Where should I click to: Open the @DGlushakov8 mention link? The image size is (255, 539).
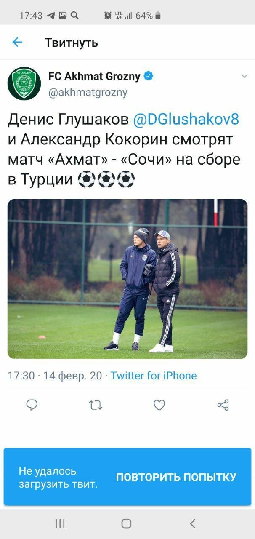click(x=186, y=120)
